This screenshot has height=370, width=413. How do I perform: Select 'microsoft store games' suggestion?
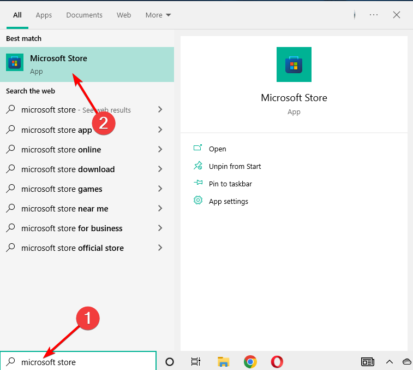coord(87,189)
